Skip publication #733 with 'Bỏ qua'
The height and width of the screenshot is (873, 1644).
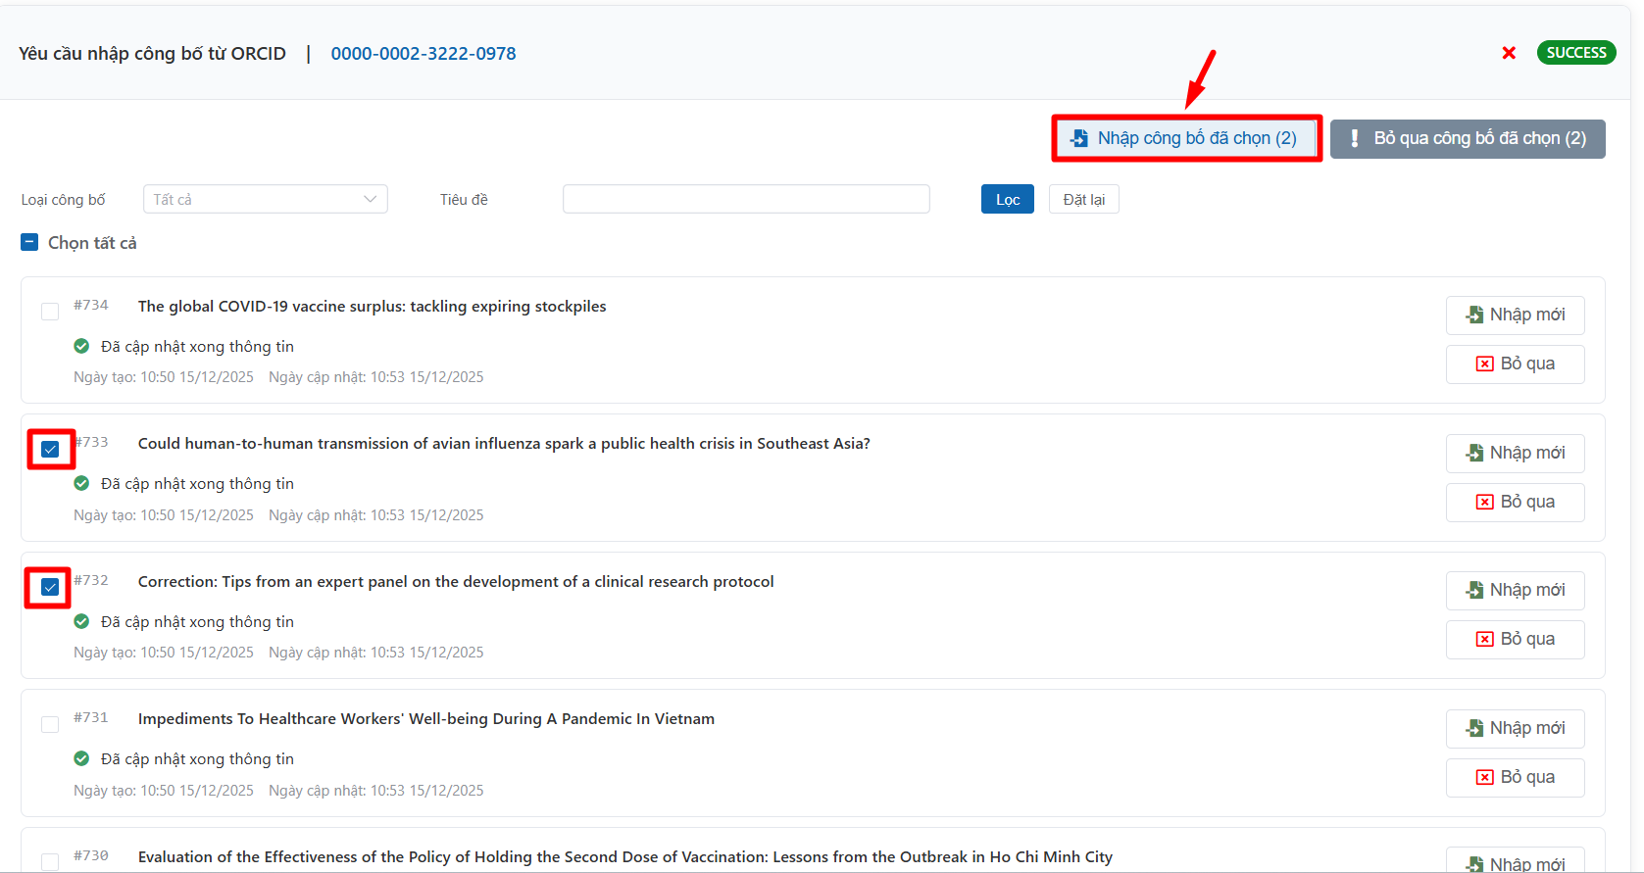[x=1515, y=502]
